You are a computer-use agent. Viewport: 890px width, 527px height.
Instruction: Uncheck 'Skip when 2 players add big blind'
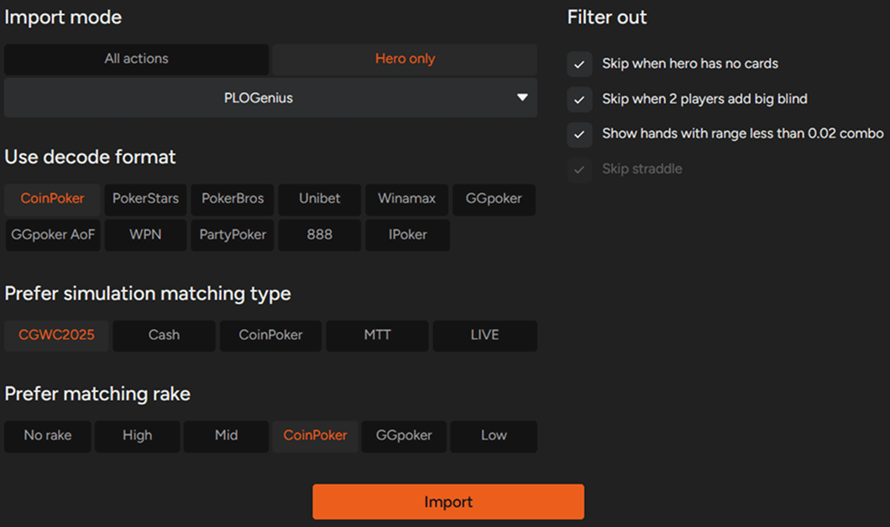[x=579, y=99]
